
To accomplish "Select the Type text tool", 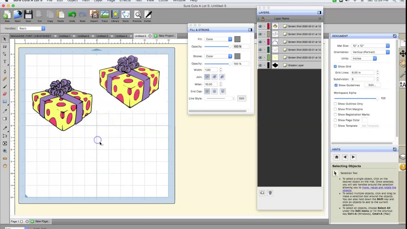I will pos(5,62).
